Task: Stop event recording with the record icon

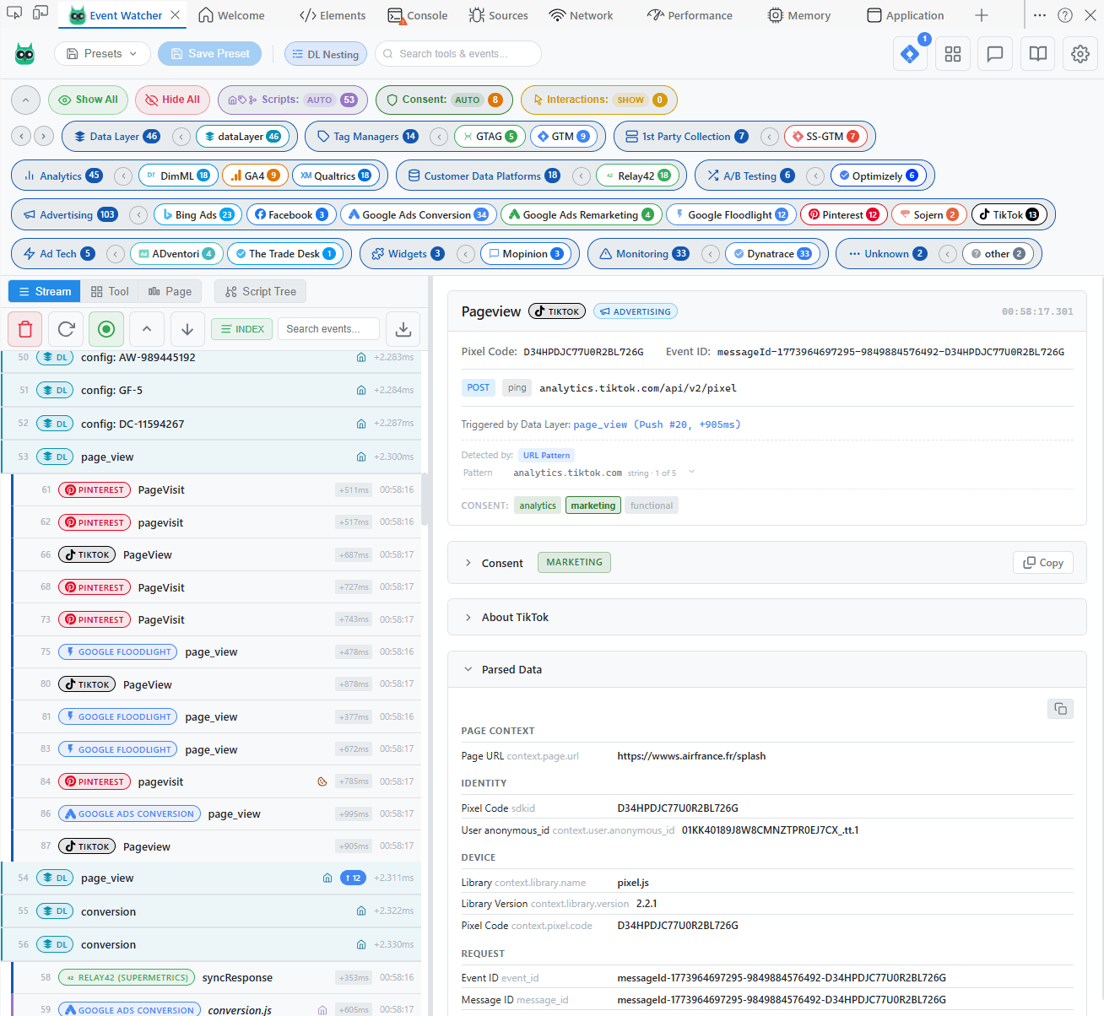Action: [x=106, y=329]
